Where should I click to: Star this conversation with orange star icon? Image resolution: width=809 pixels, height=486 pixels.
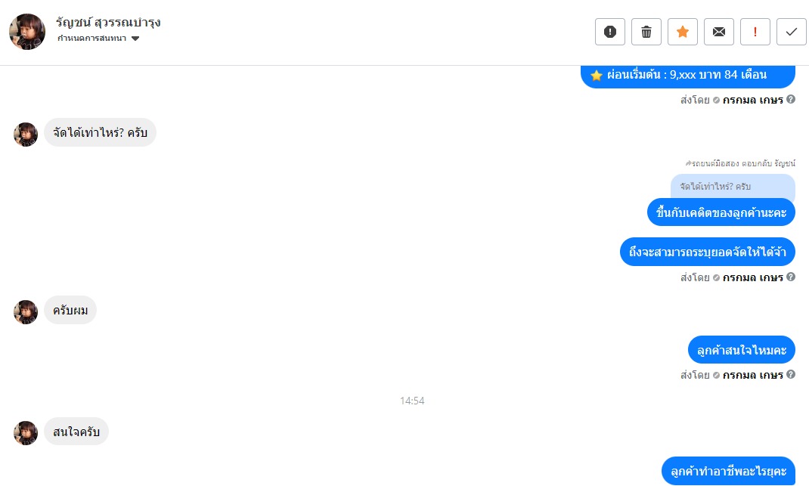click(x=683, y=32)
